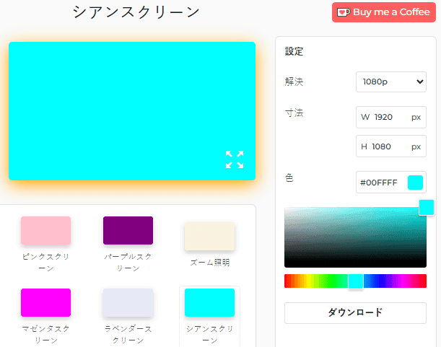
Task: Click the color gradient picker handle
Action: tap(427, 208)
